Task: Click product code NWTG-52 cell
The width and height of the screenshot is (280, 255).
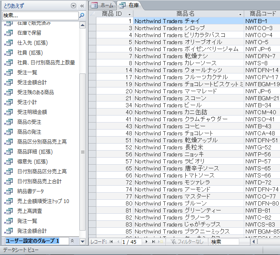Action: coord(262,147)
